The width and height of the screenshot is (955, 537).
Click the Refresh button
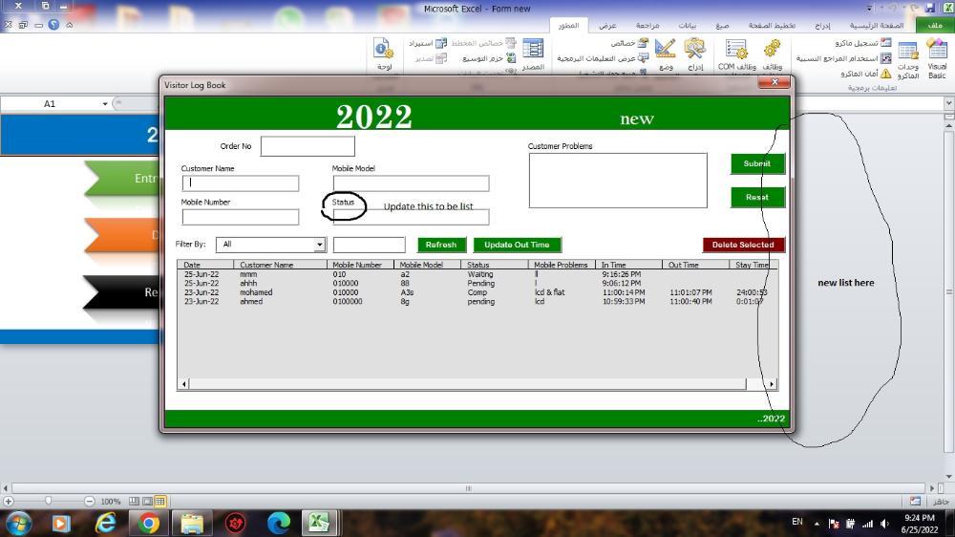pyautogui.click(x=441, y=245)
